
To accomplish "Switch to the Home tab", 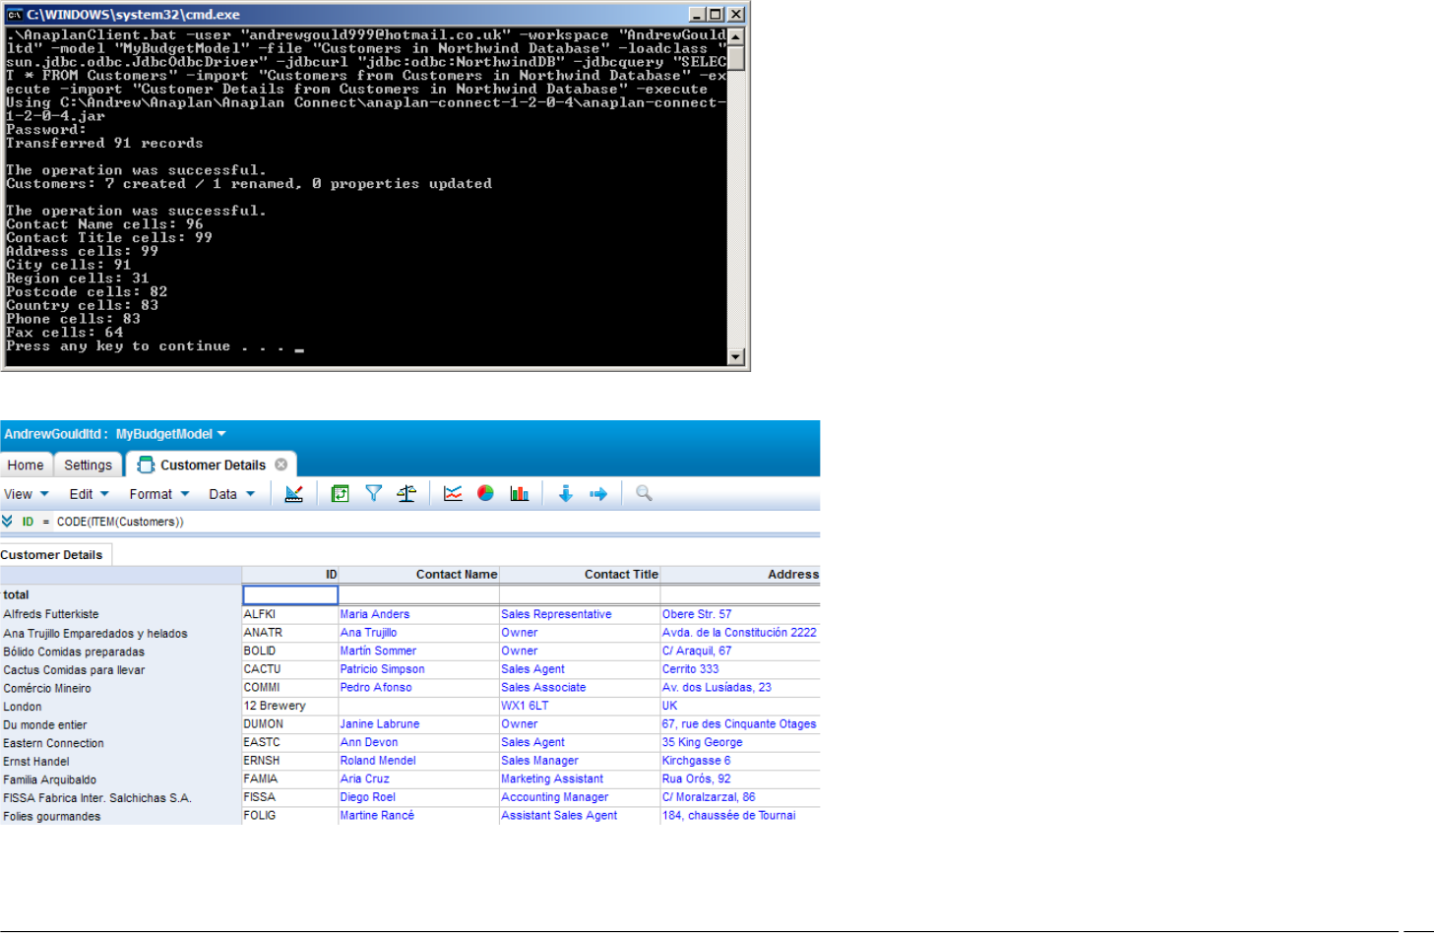I will click(x=26, y=465).
